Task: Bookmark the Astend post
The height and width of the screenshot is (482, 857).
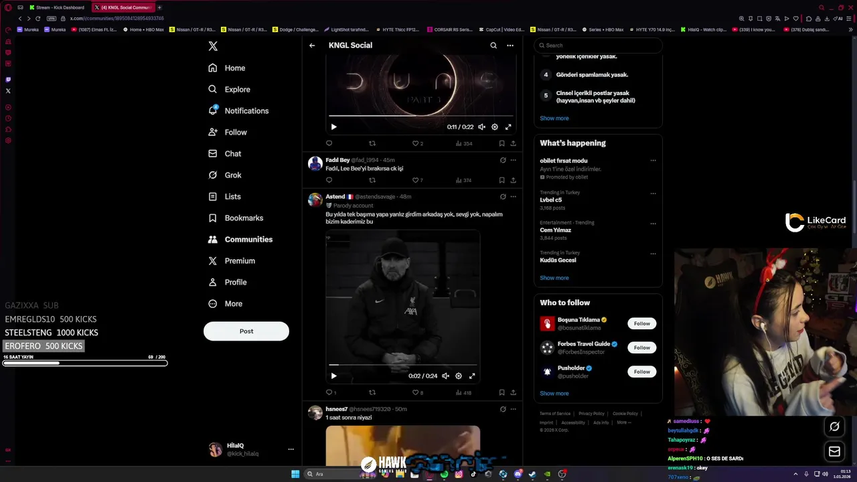Action: click(501, 392)
